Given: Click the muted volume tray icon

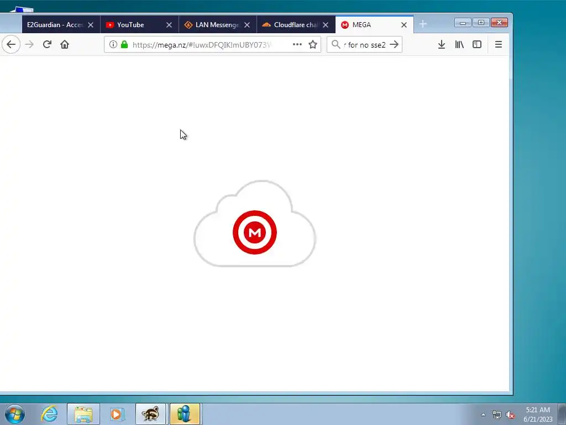Looking at the screenshot, I should click(x=510, y=414).
